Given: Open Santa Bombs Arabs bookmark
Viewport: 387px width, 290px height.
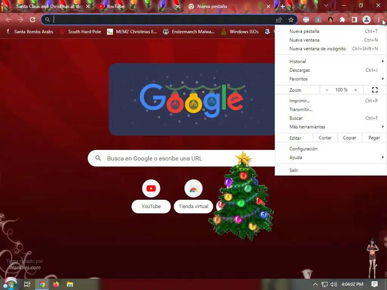Looking at the screenshot, I should pos(29,32).
